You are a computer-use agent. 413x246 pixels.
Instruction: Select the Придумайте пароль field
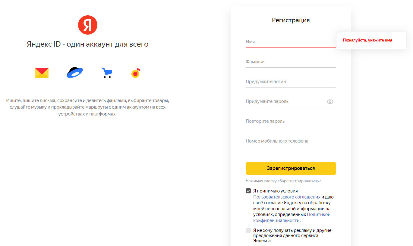[285, 101]
